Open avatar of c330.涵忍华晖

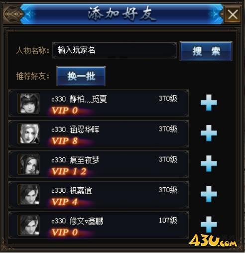(x=29, y=133)
